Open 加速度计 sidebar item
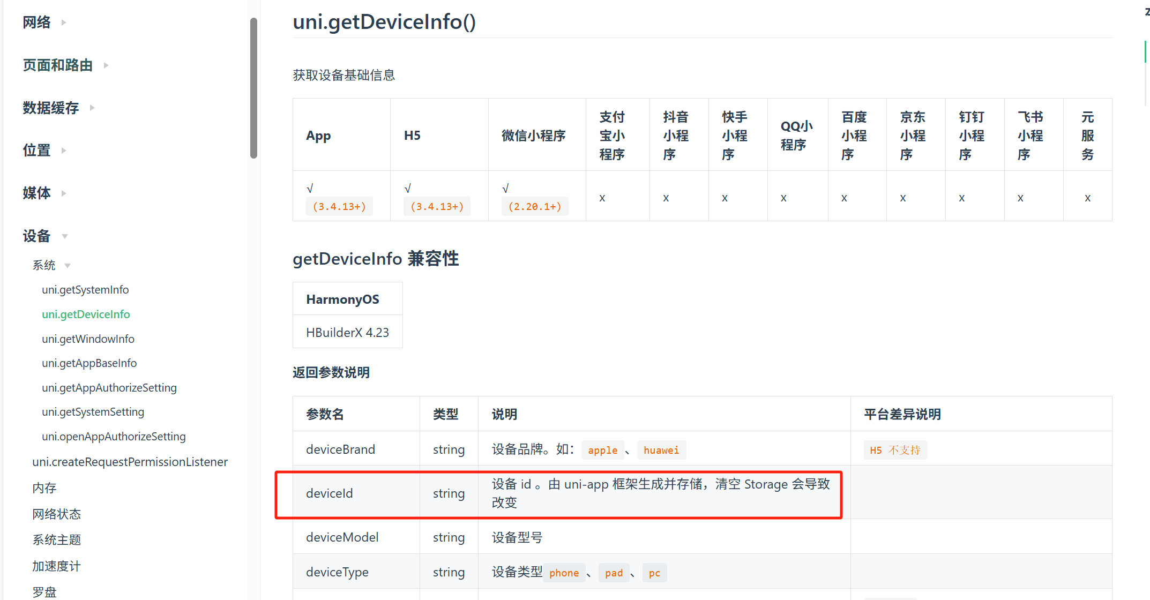The height and width of the screenshot is (600, 1150). (56, 566)
